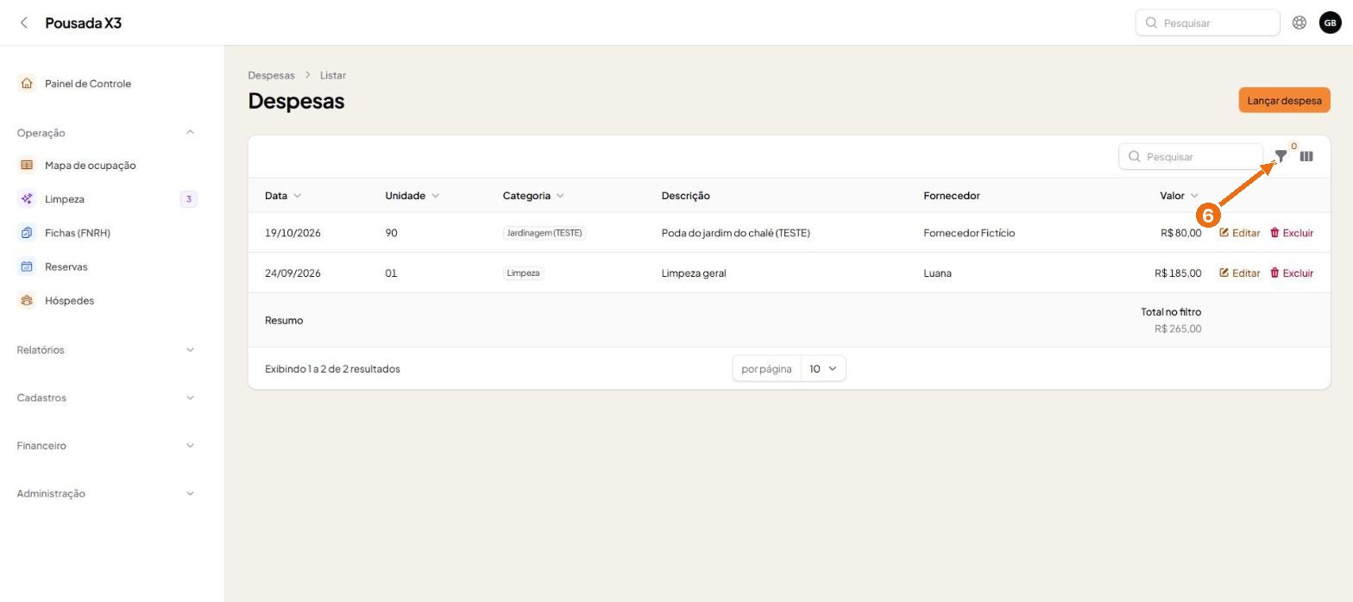
Task: Click Excluir for the R$ 185,00 expense
Action: (1292, 273)
